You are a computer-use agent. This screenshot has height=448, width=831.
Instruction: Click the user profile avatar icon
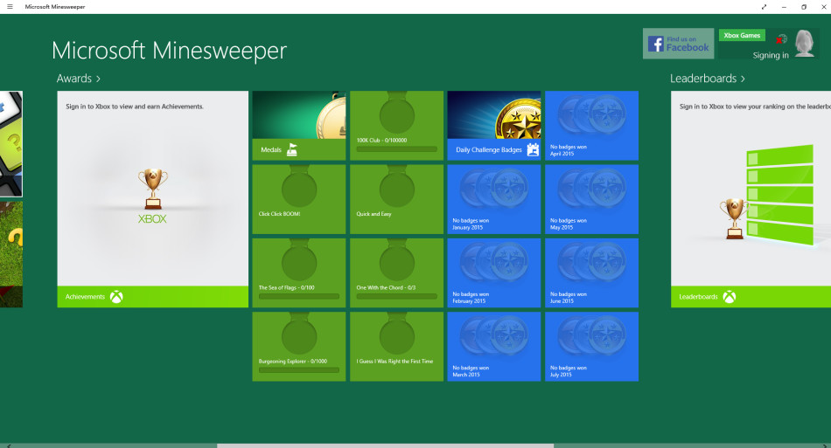pos(804,44)
